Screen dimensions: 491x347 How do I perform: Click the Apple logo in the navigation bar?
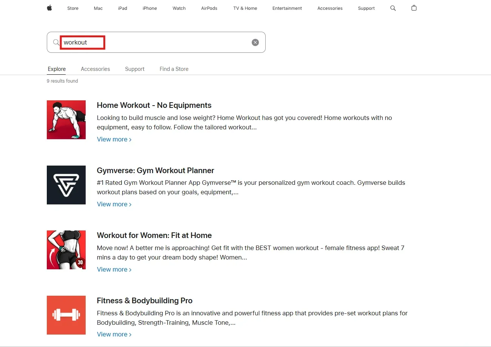tap(49, 8)
